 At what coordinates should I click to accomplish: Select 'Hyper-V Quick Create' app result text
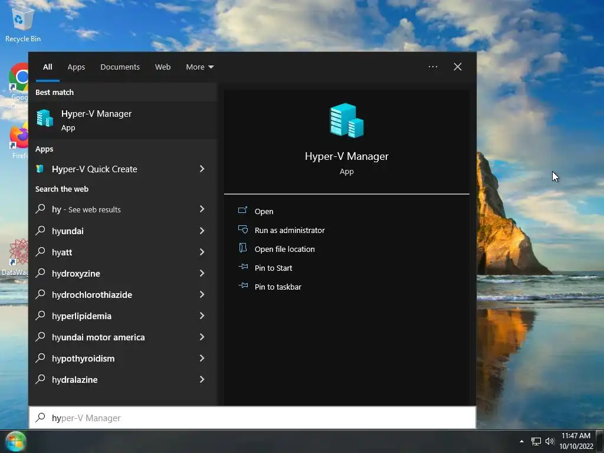click(x=94, y=169)
